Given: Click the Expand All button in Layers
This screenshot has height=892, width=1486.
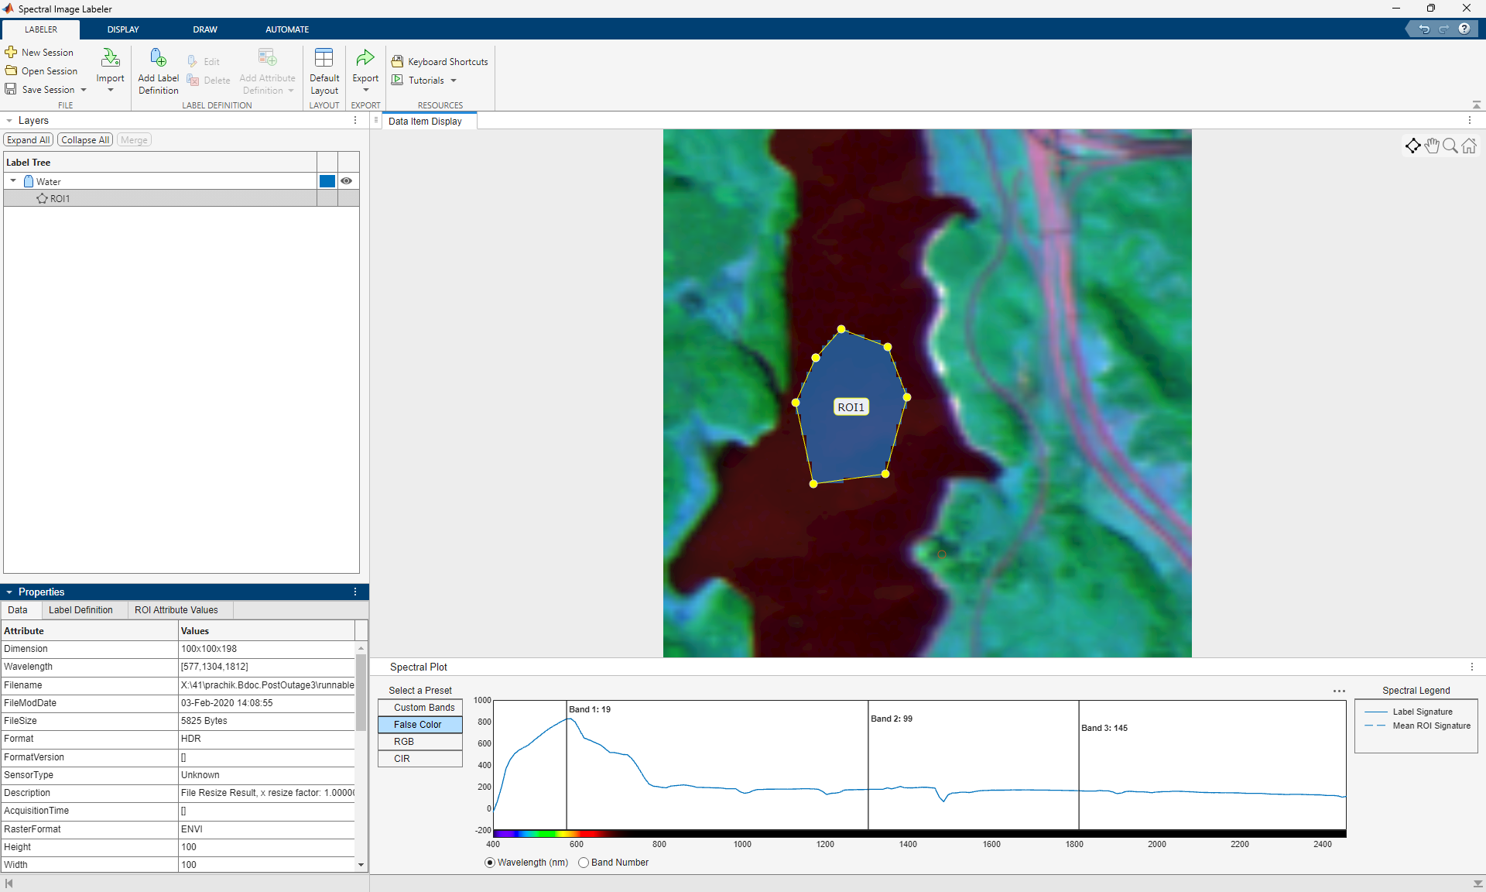Looking at the screenshot, I should [28, 139].
